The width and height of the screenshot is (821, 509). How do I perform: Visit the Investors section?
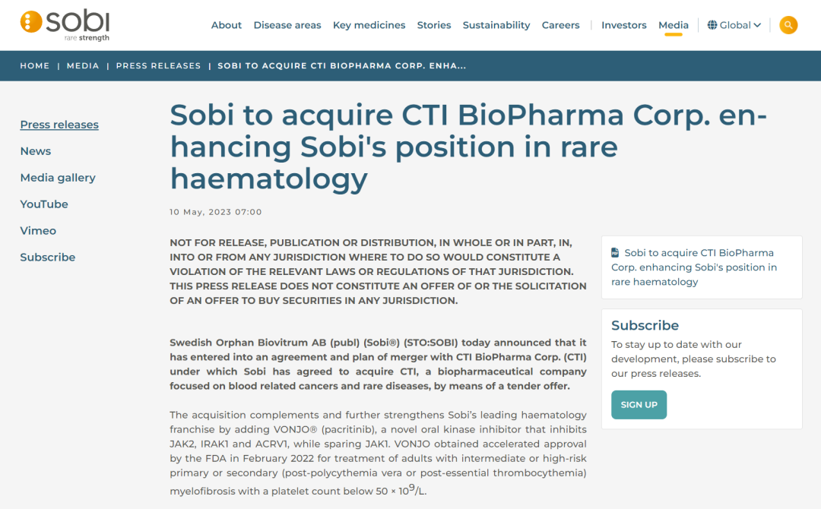pyautogui.click(x=624, y=25)
